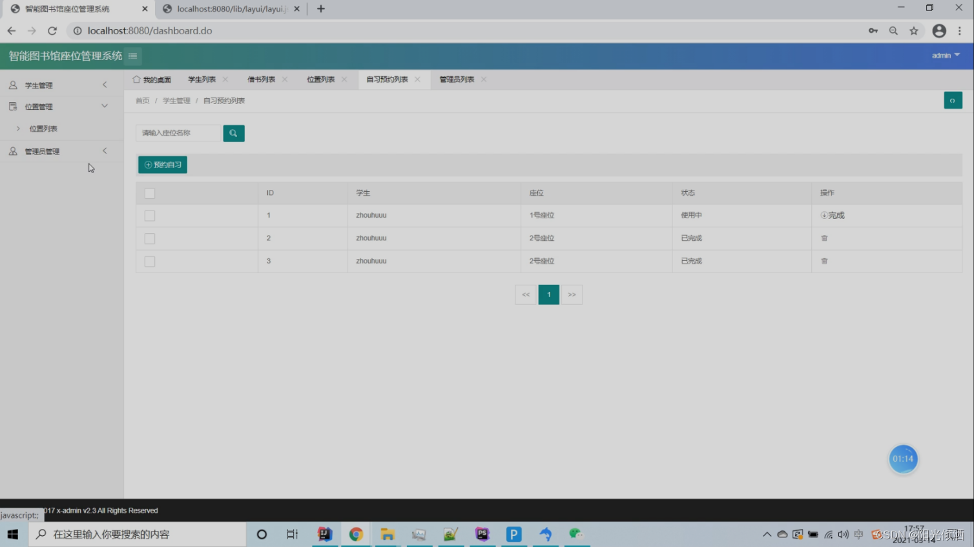Collapse the 位置管理 sidebar menu chevron
The image size is (974, 547).
click(x=105, y=106)
